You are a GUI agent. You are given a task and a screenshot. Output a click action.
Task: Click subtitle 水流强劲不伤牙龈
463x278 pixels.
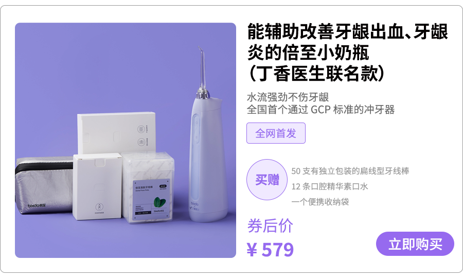click(288, 97)
